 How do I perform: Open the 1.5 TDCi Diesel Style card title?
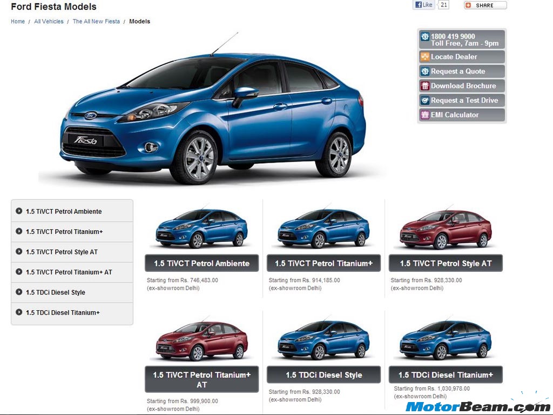(x=324, y=375)
